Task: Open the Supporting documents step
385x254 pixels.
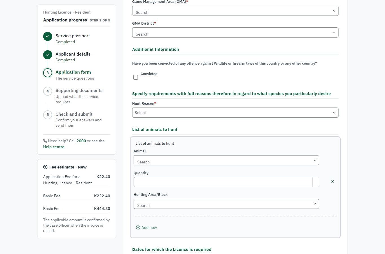Action: [79, 91]
